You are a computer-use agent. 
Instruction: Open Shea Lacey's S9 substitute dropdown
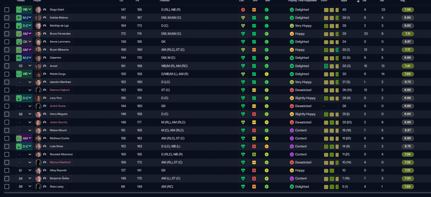(x=24, y=187)
